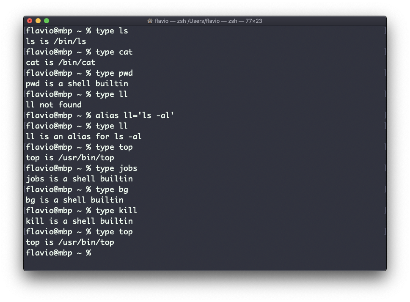Click the 'type ls' command line
410x302 pixels.
112,31
